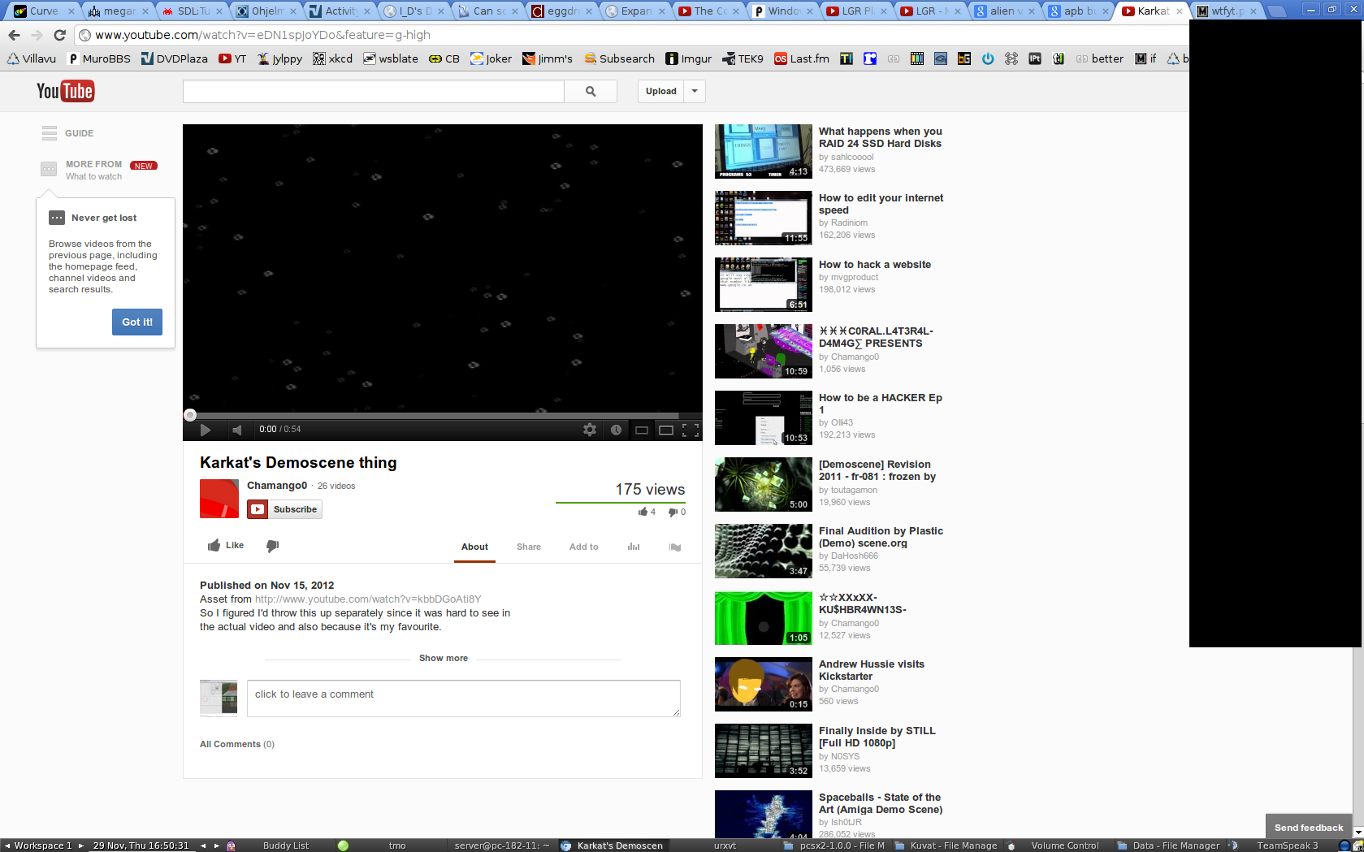Open xkcd bookmark
Screen dimensions: 1364x852
tap(332, 58)
